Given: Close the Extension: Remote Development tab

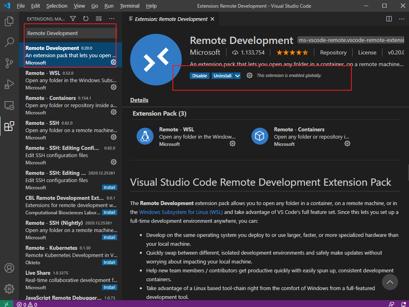Looking at the screenshot, I should (212, 19).
